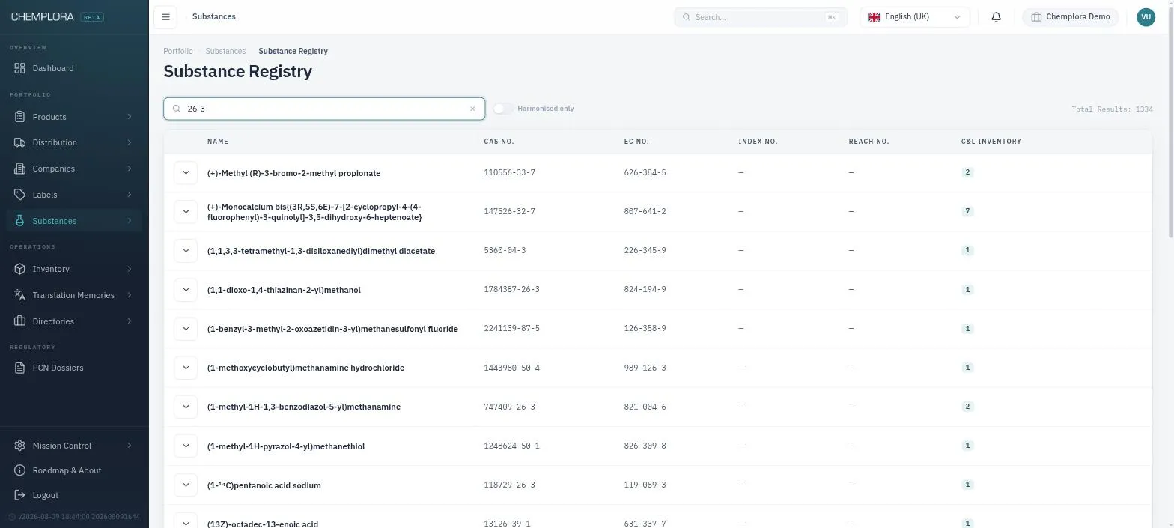Open the Labels sidebar menu
Viewport: 1174px width, 528px height.
pos(74,195)
